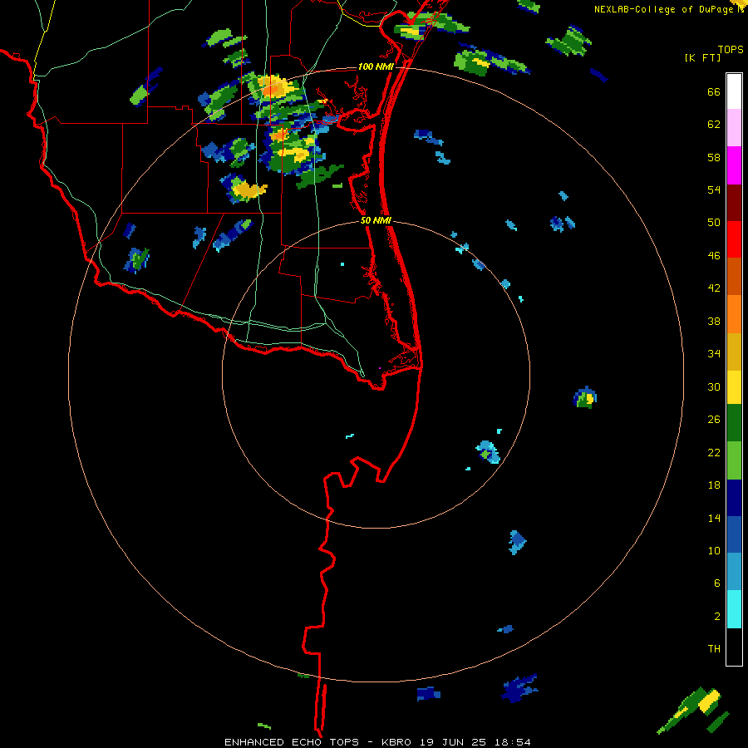The height and width of the screenshot is (748, 748).
Task: Click the 22 value on the legend
Action: [x=714, y=452]
